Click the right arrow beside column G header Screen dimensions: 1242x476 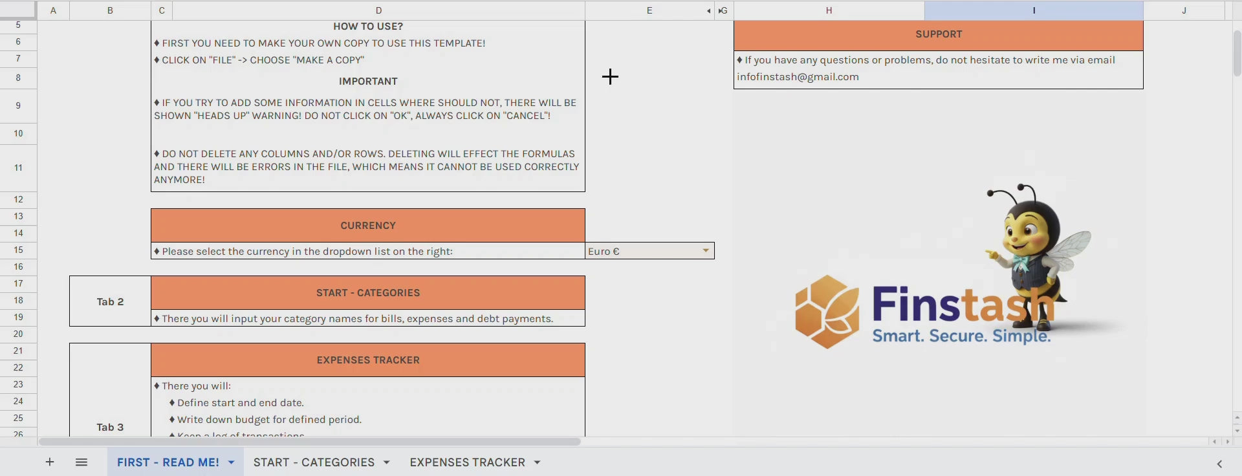[x=720, y=11]
